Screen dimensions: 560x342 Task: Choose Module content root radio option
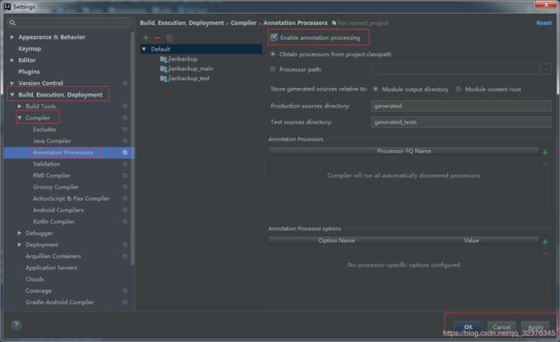pos(458,89)
